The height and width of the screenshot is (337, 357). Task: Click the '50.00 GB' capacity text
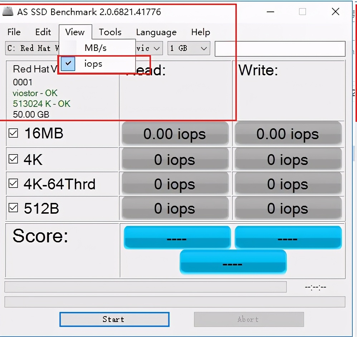(31, 114)
